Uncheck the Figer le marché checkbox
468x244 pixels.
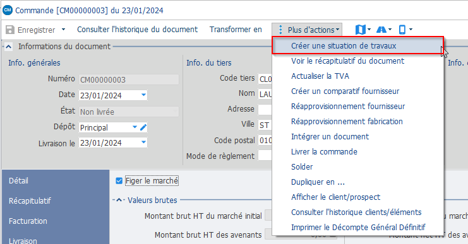119,181
